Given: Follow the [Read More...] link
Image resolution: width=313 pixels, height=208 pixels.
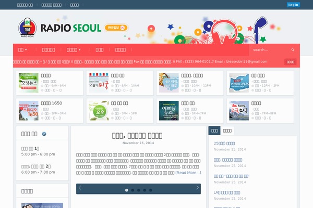Looking at the screenshot, I should [x=188, y=173].
